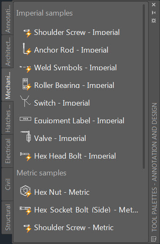Open the tool palette properties gear menu

154,21
